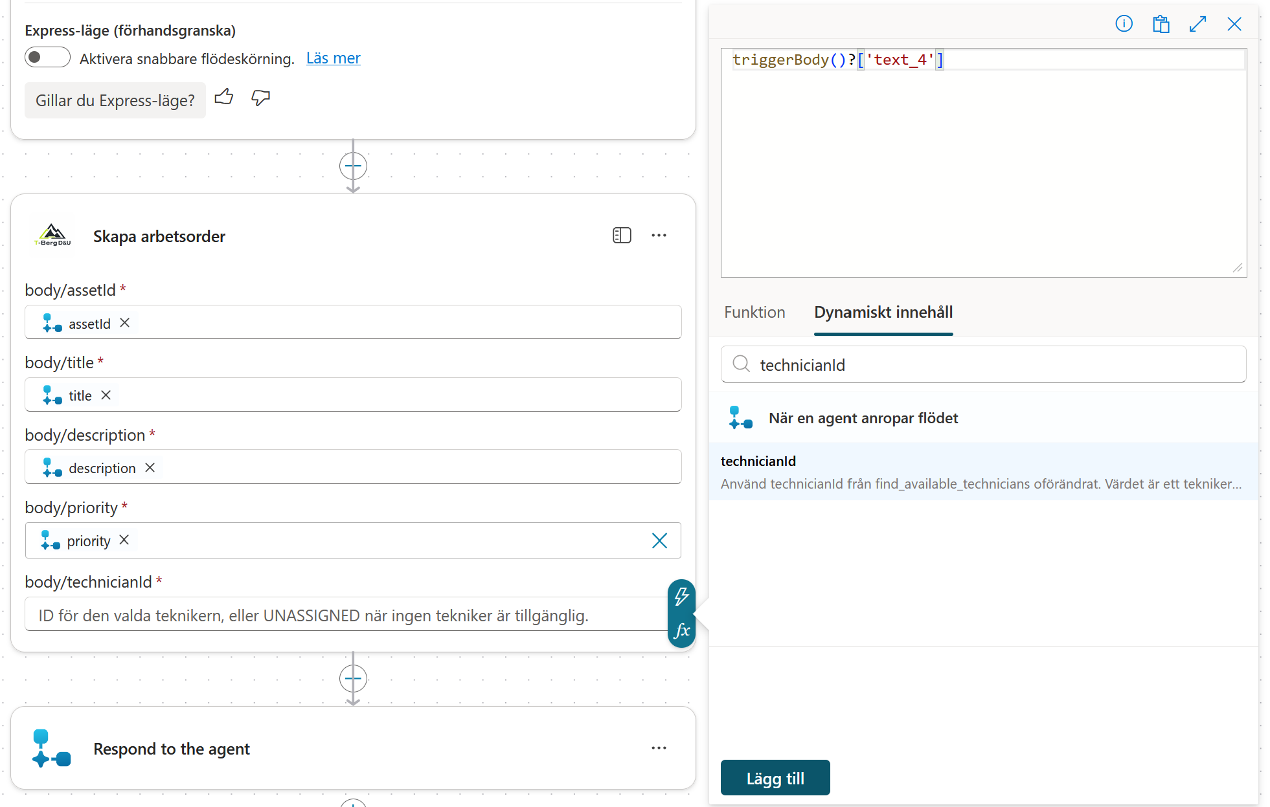This screenshot has height=807, width=1270.
Task: Switch to the Dynamiskt innehåll tab
Action: [883, 313]
